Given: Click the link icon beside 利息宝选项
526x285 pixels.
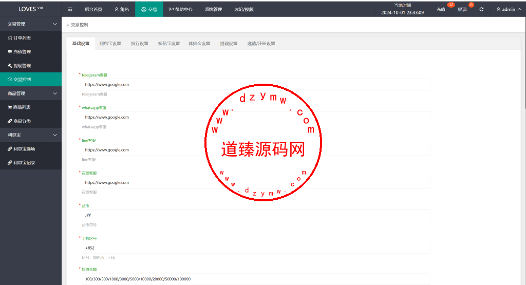Looking at the screenshot, I should 10,149.
